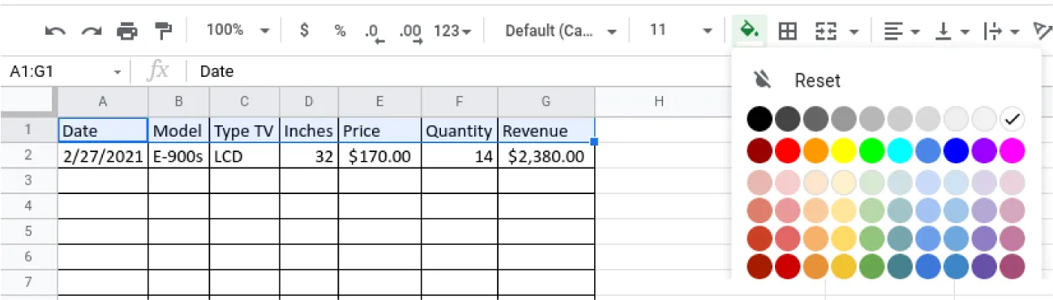The height and width of the screenshot is (300, 1053).
Task: Select column G header
Action: pyautogui.click(x=546, y=101)
